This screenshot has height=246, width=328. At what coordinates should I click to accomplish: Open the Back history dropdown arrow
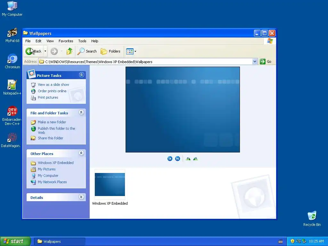pos(45,51)
